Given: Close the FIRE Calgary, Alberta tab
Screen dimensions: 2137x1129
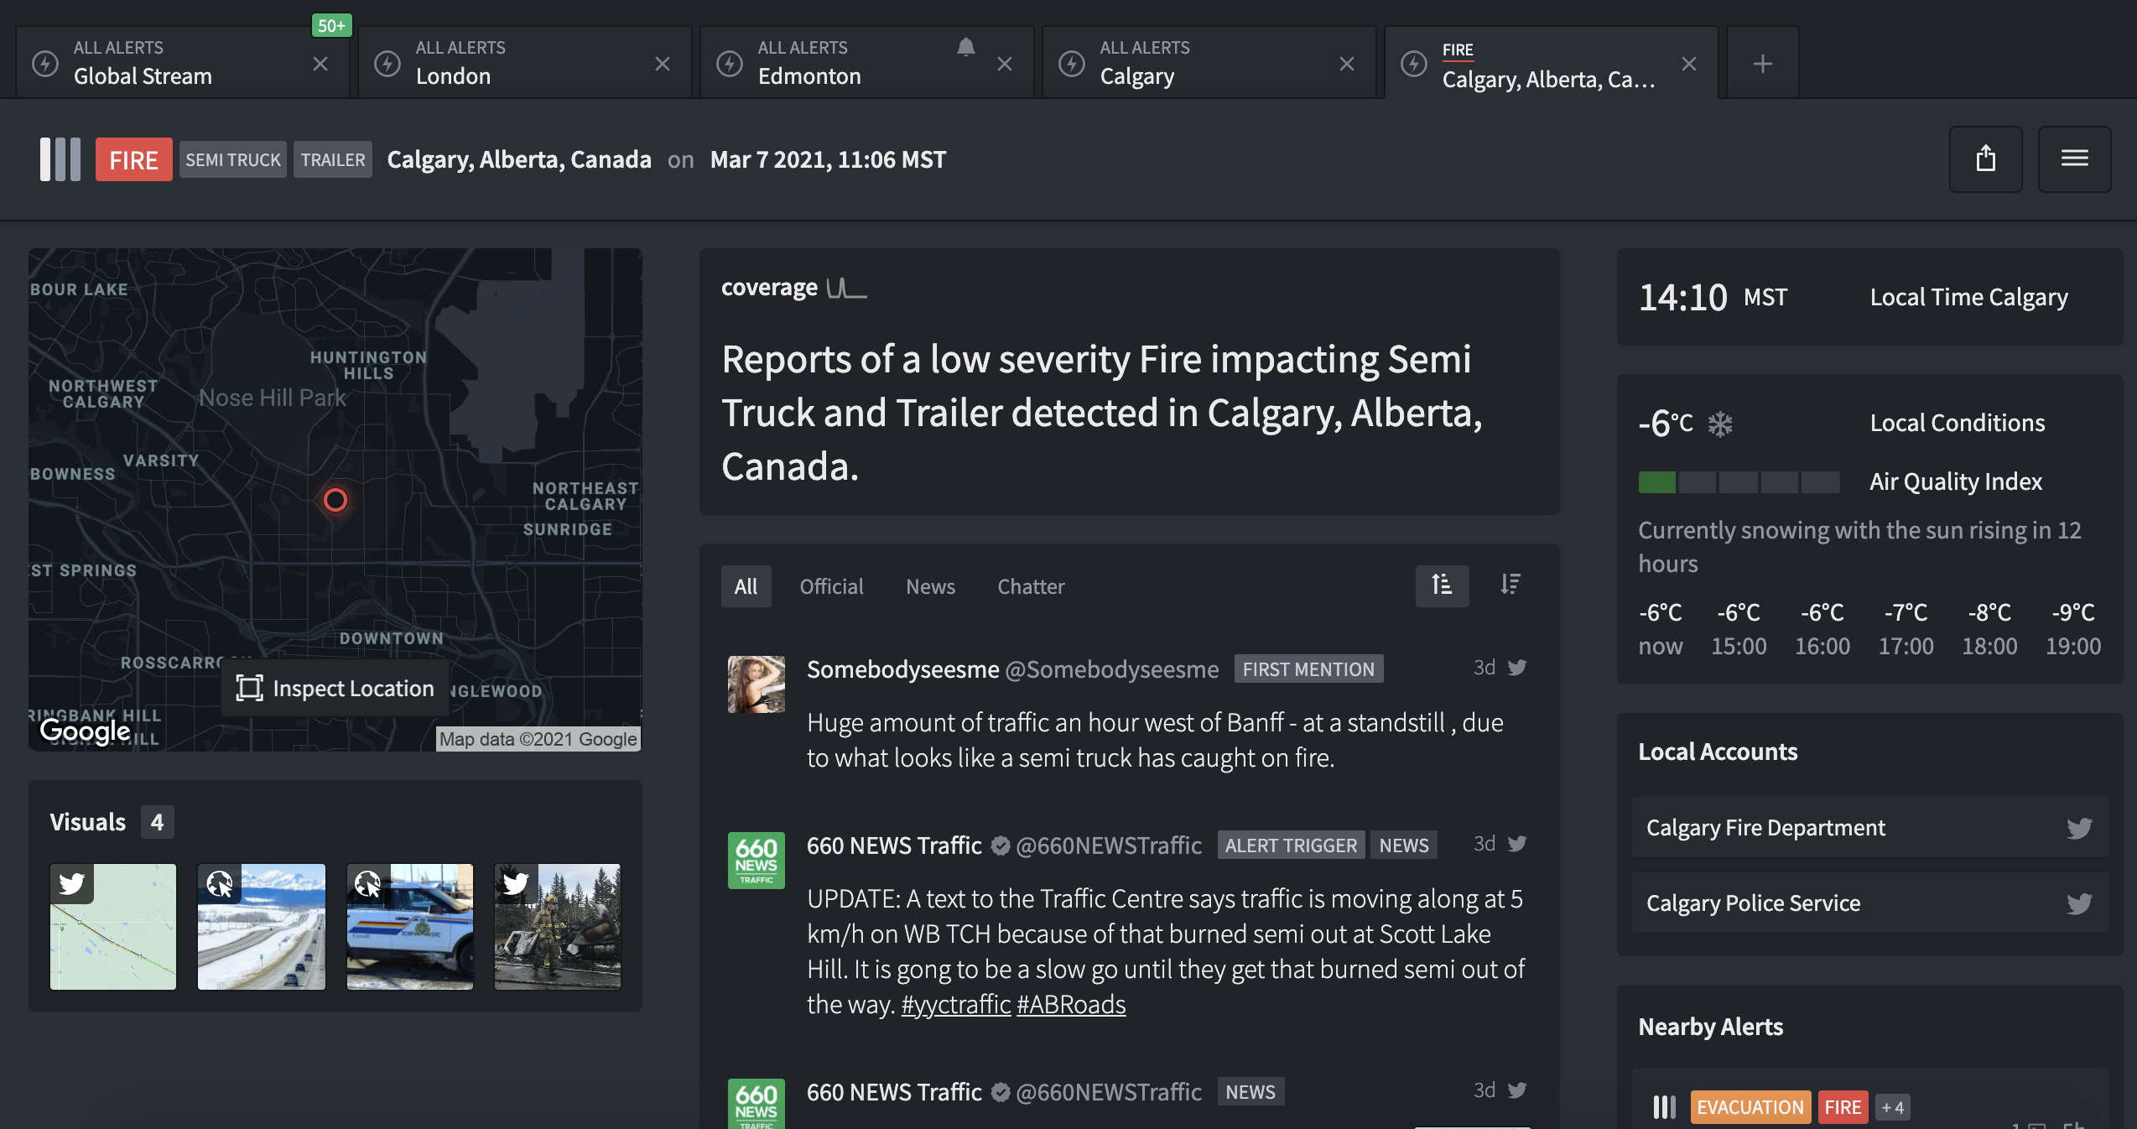Looking at the screenshot, I should point(1689,64).
